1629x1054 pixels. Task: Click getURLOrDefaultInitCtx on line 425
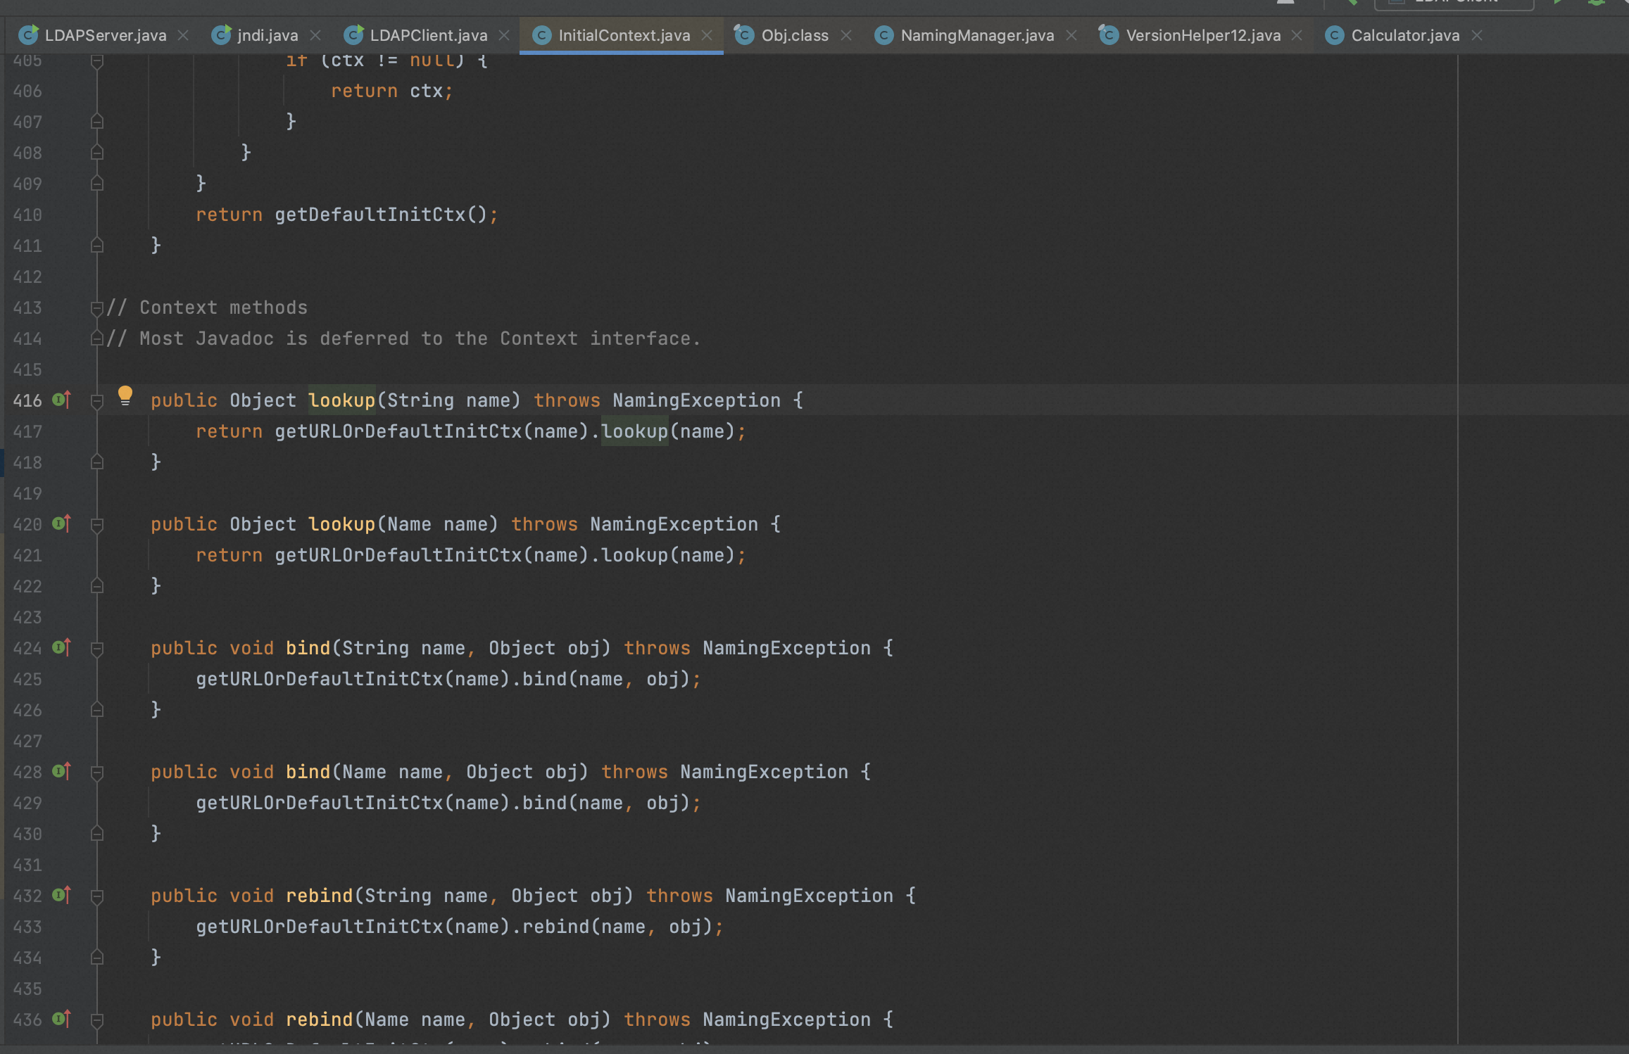(320, 679)
